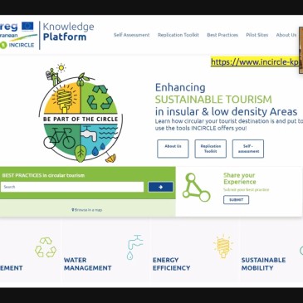
Task: Click the water tap category icon
Action: (135, 247)
